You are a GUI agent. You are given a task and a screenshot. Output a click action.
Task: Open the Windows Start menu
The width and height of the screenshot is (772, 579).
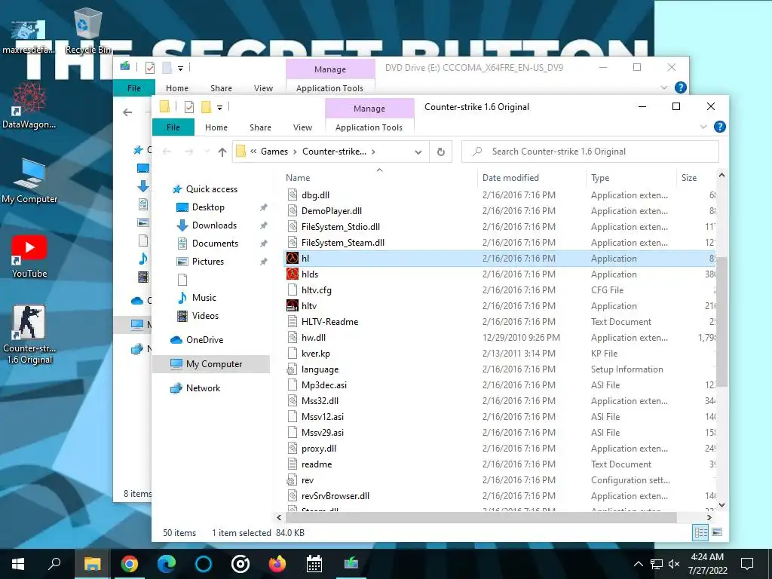[x=18, y=563]
